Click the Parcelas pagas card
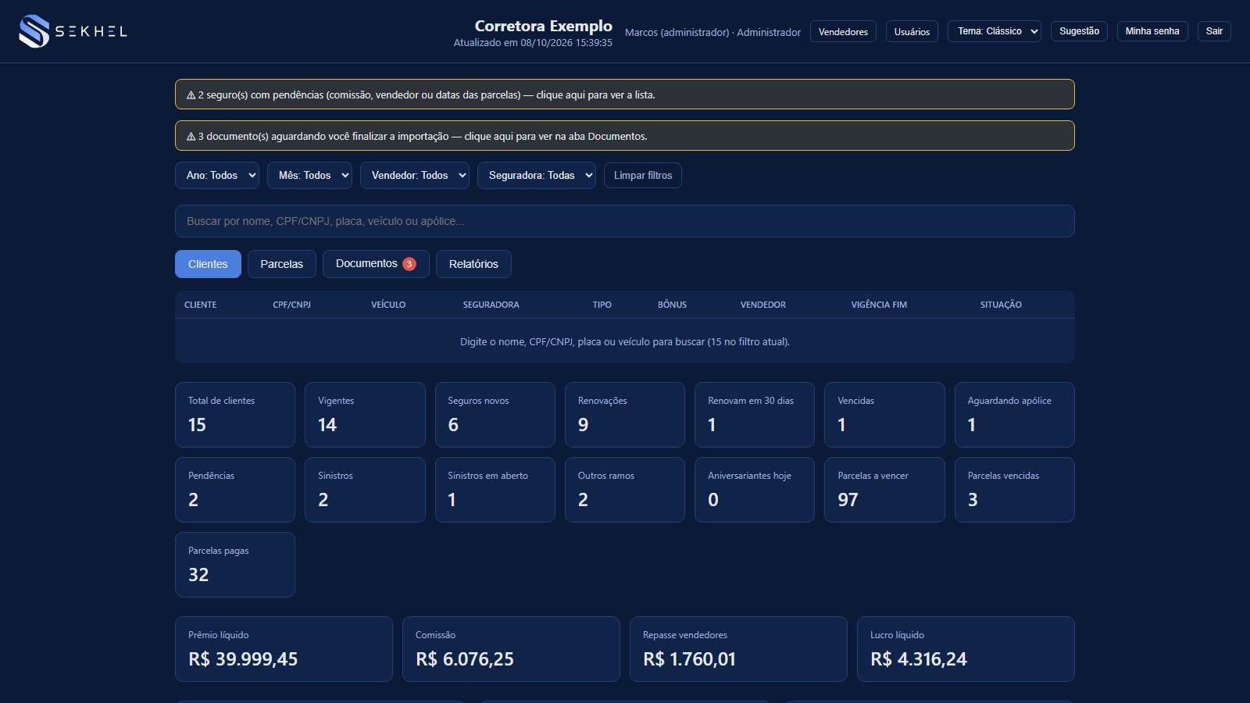Screen dimensions: 1250x703 click(235, 565)
